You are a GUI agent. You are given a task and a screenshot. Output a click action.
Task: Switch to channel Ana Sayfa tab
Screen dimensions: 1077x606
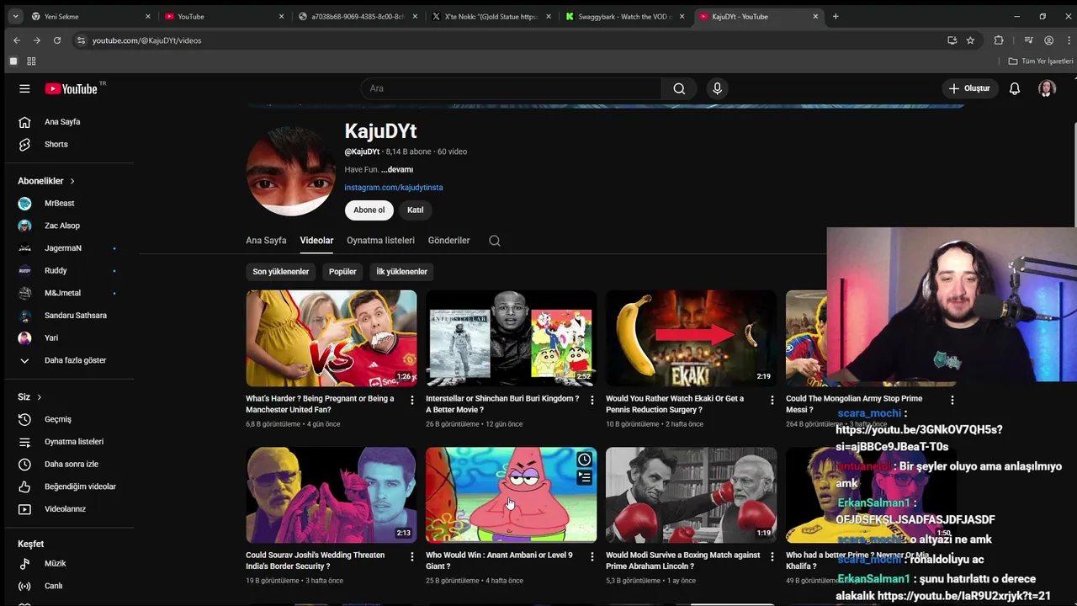point(266,241)
